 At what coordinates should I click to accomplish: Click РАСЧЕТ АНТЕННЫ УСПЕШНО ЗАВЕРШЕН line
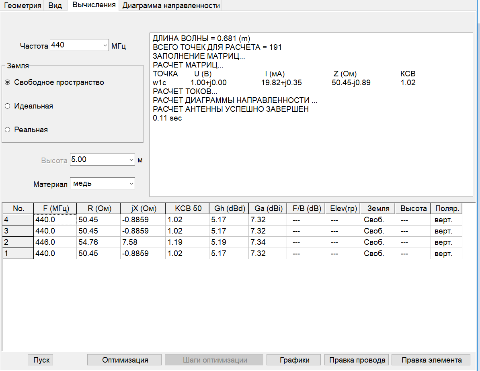[x=230, y=109]
